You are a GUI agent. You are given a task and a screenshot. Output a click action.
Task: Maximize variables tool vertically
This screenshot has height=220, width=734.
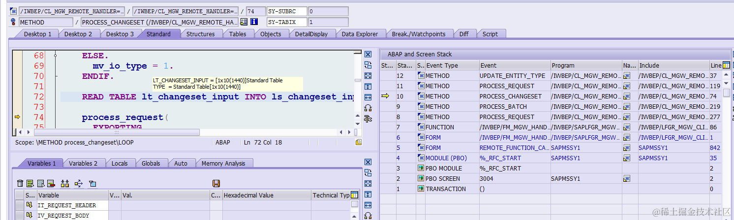(x=367, y=195)
